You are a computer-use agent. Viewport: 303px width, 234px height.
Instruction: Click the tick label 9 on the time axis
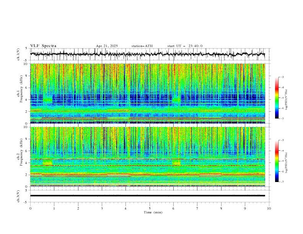click(245, 208)
